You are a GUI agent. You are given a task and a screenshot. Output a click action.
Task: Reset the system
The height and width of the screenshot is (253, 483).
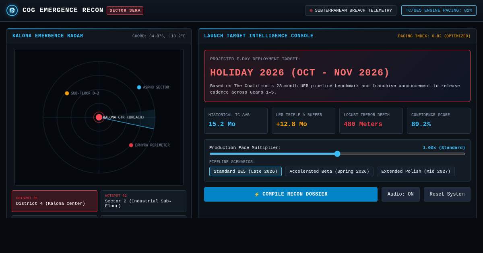tap(447, 194)
